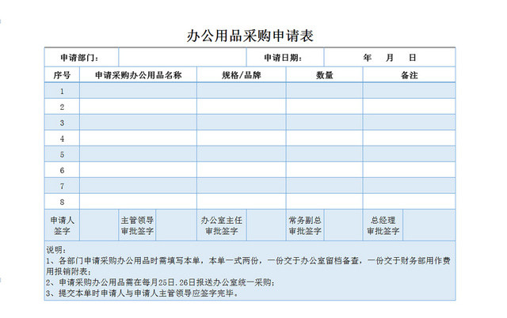507x318 pixels.
Task: Click the 办公室主任审批签字 label cell
Action: coord(222,225)
